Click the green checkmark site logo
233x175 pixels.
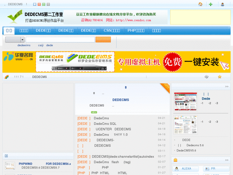[x=15, y=16]
